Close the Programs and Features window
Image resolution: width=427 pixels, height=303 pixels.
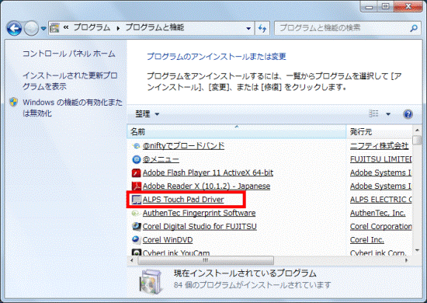point(408,6)
